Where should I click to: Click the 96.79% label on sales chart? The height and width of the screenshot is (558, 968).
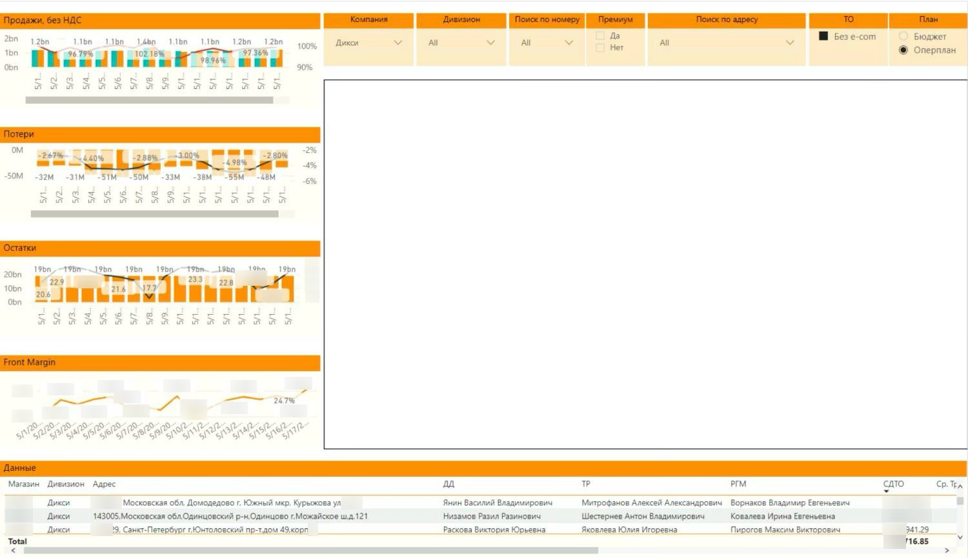[81, 54]
